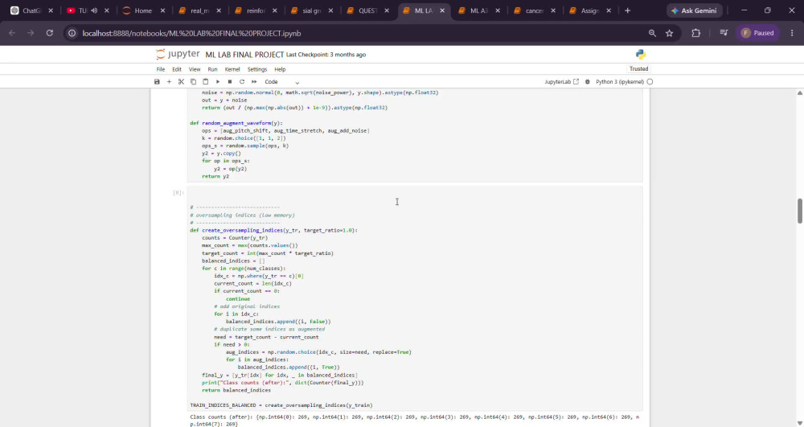View site information for localhost

tap(72, 33)
